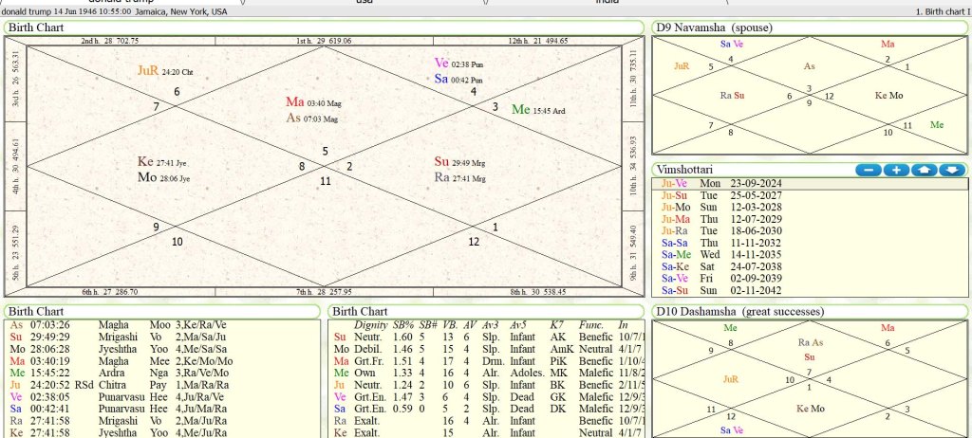972x438 pixels.
Task: Switch to the india chart tab
Action: pyautogui.click(x=607, y=3)
